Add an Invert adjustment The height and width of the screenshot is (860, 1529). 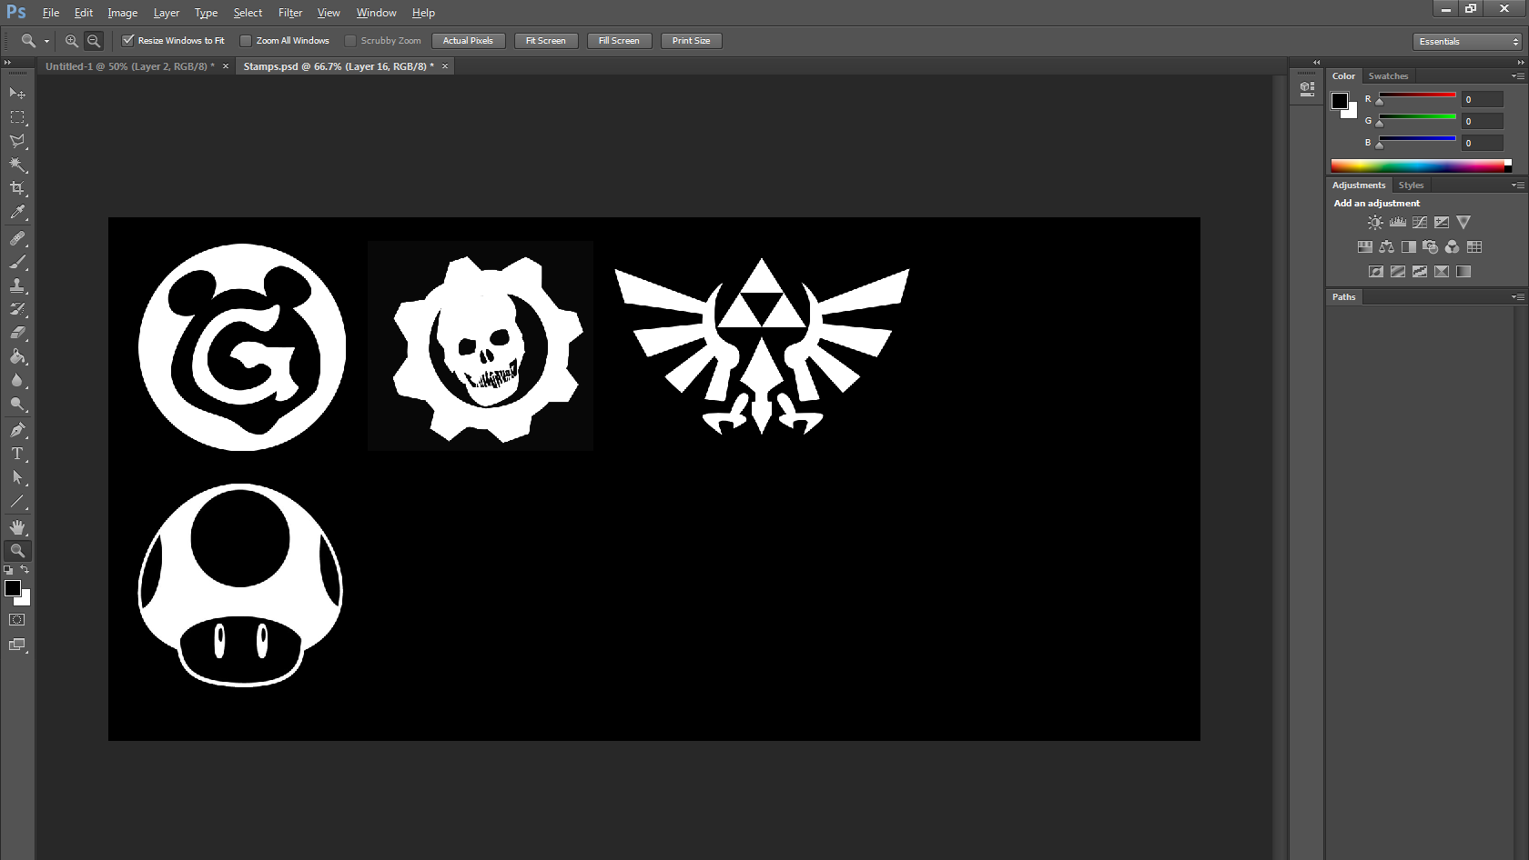click(x=1376, y=271)
